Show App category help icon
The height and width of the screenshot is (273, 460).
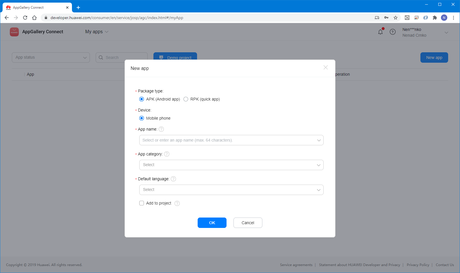click(x=167, y=154)
